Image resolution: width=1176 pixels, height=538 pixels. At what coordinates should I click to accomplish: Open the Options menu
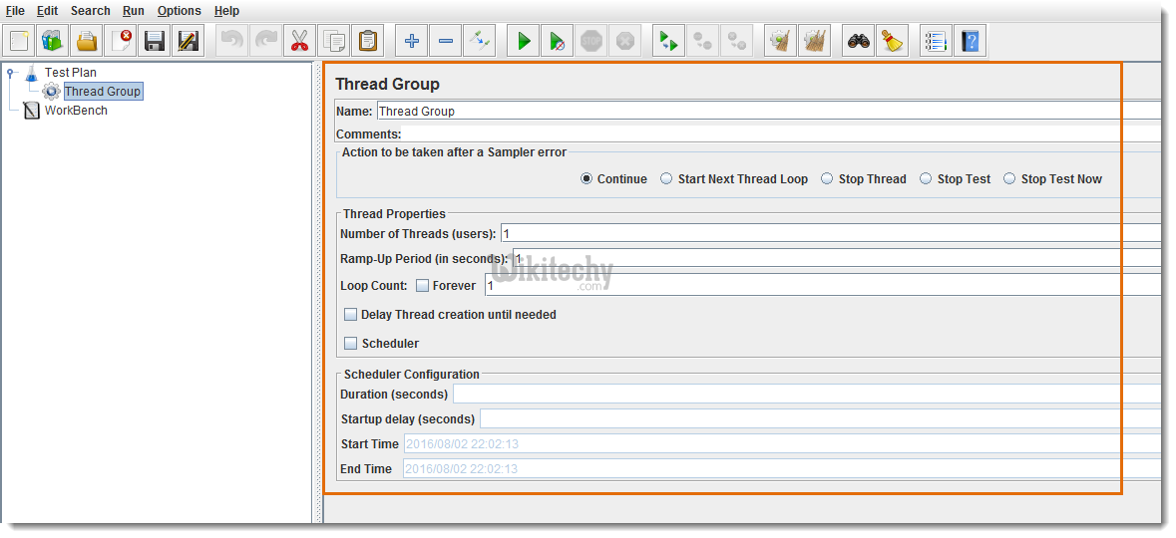coord(179,11)
